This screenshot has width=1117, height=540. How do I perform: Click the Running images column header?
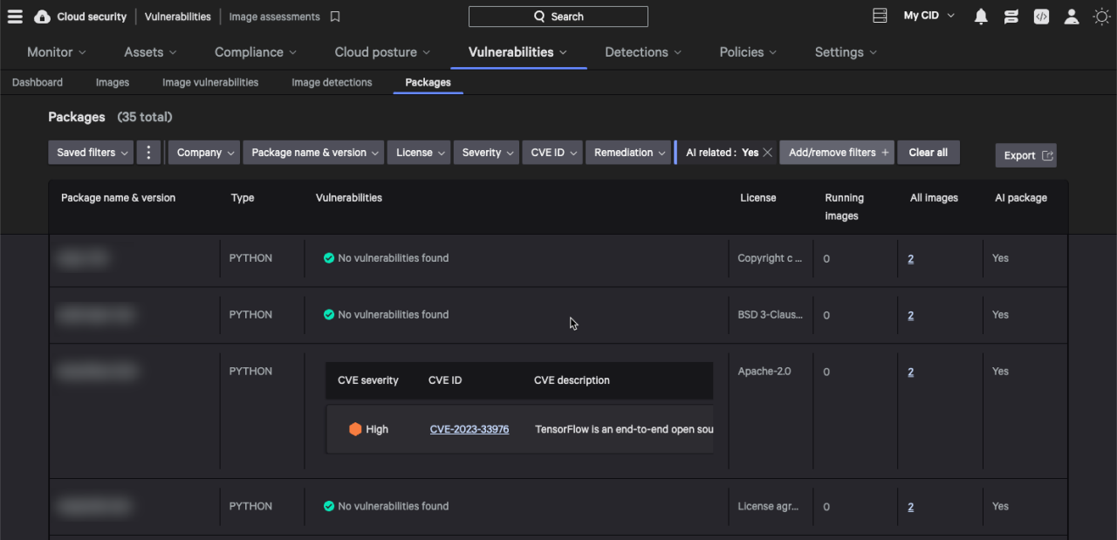[x=844, y=207]
